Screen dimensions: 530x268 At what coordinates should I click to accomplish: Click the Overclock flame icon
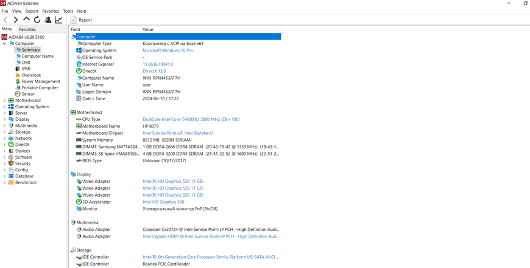(18, 75)
